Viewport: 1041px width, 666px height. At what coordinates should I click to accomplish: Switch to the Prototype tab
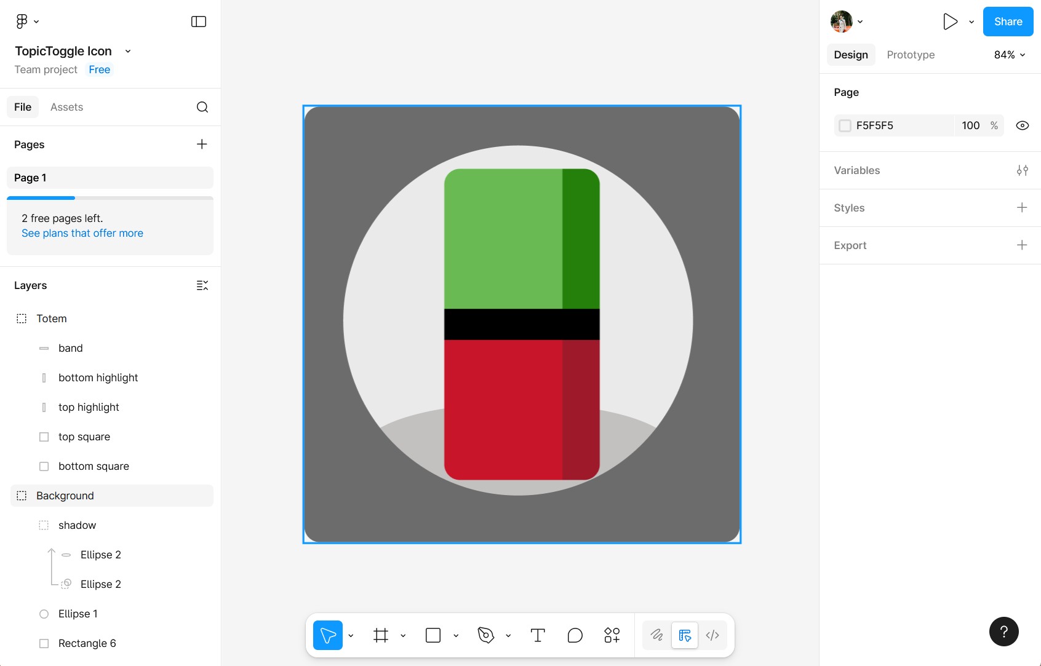click(x=911, y=55)
